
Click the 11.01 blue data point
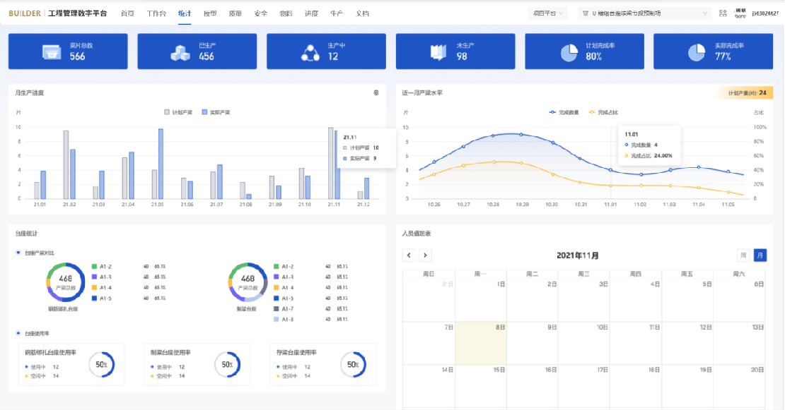point(610,170)
